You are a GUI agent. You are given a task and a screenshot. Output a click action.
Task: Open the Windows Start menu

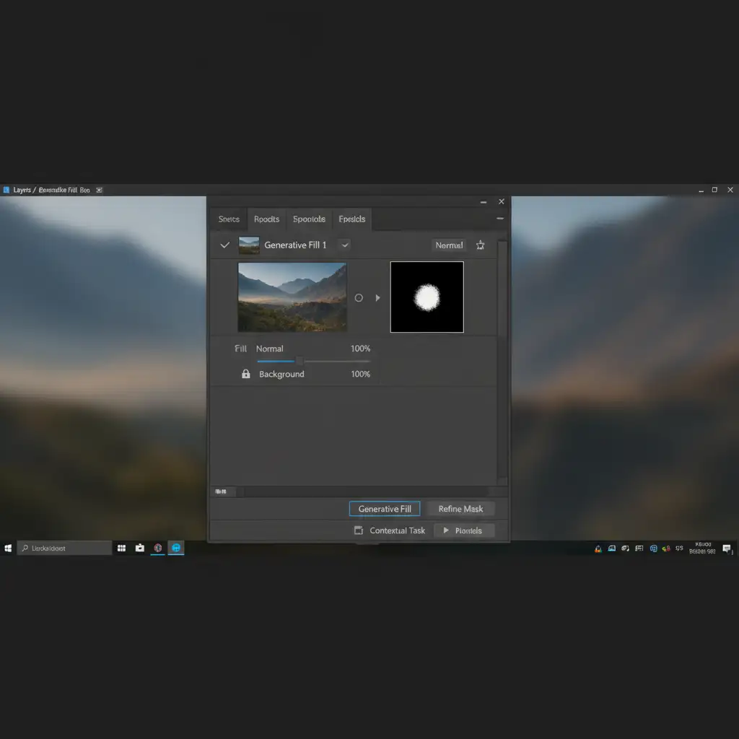pyautogui.click(x=8, y=548)
